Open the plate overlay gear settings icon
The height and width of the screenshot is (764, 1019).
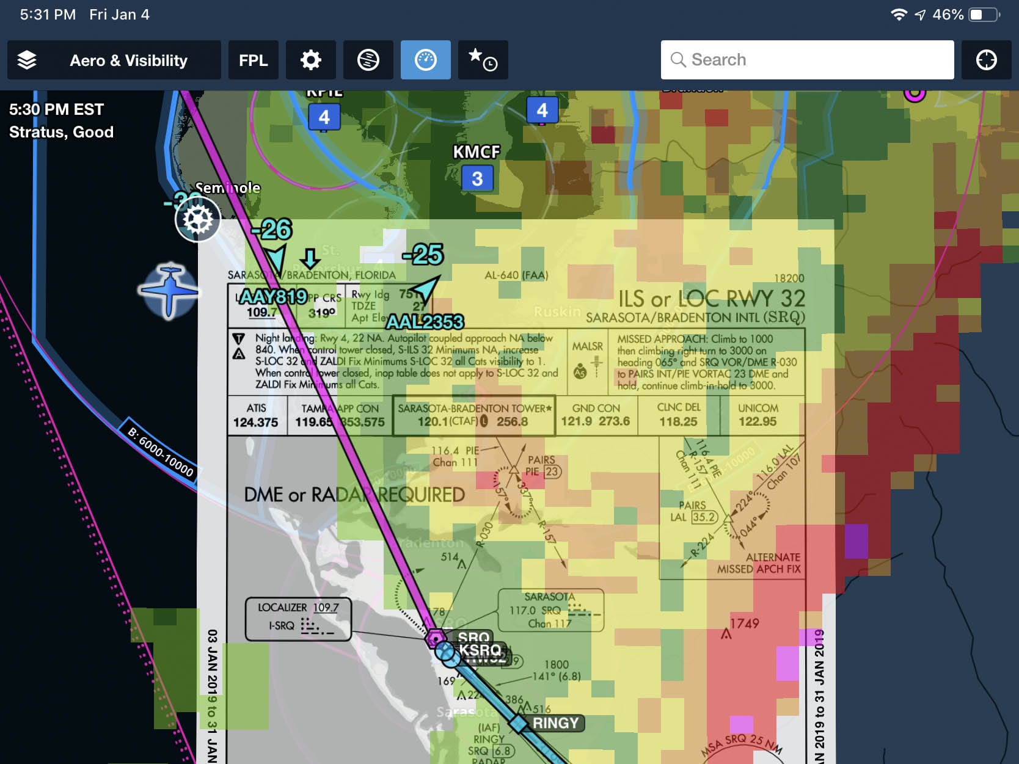pos(198,219)
